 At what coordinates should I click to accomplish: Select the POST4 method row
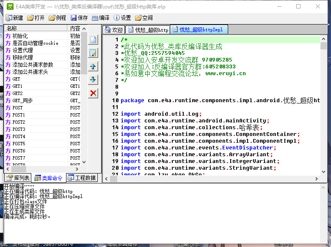point(42,136)
